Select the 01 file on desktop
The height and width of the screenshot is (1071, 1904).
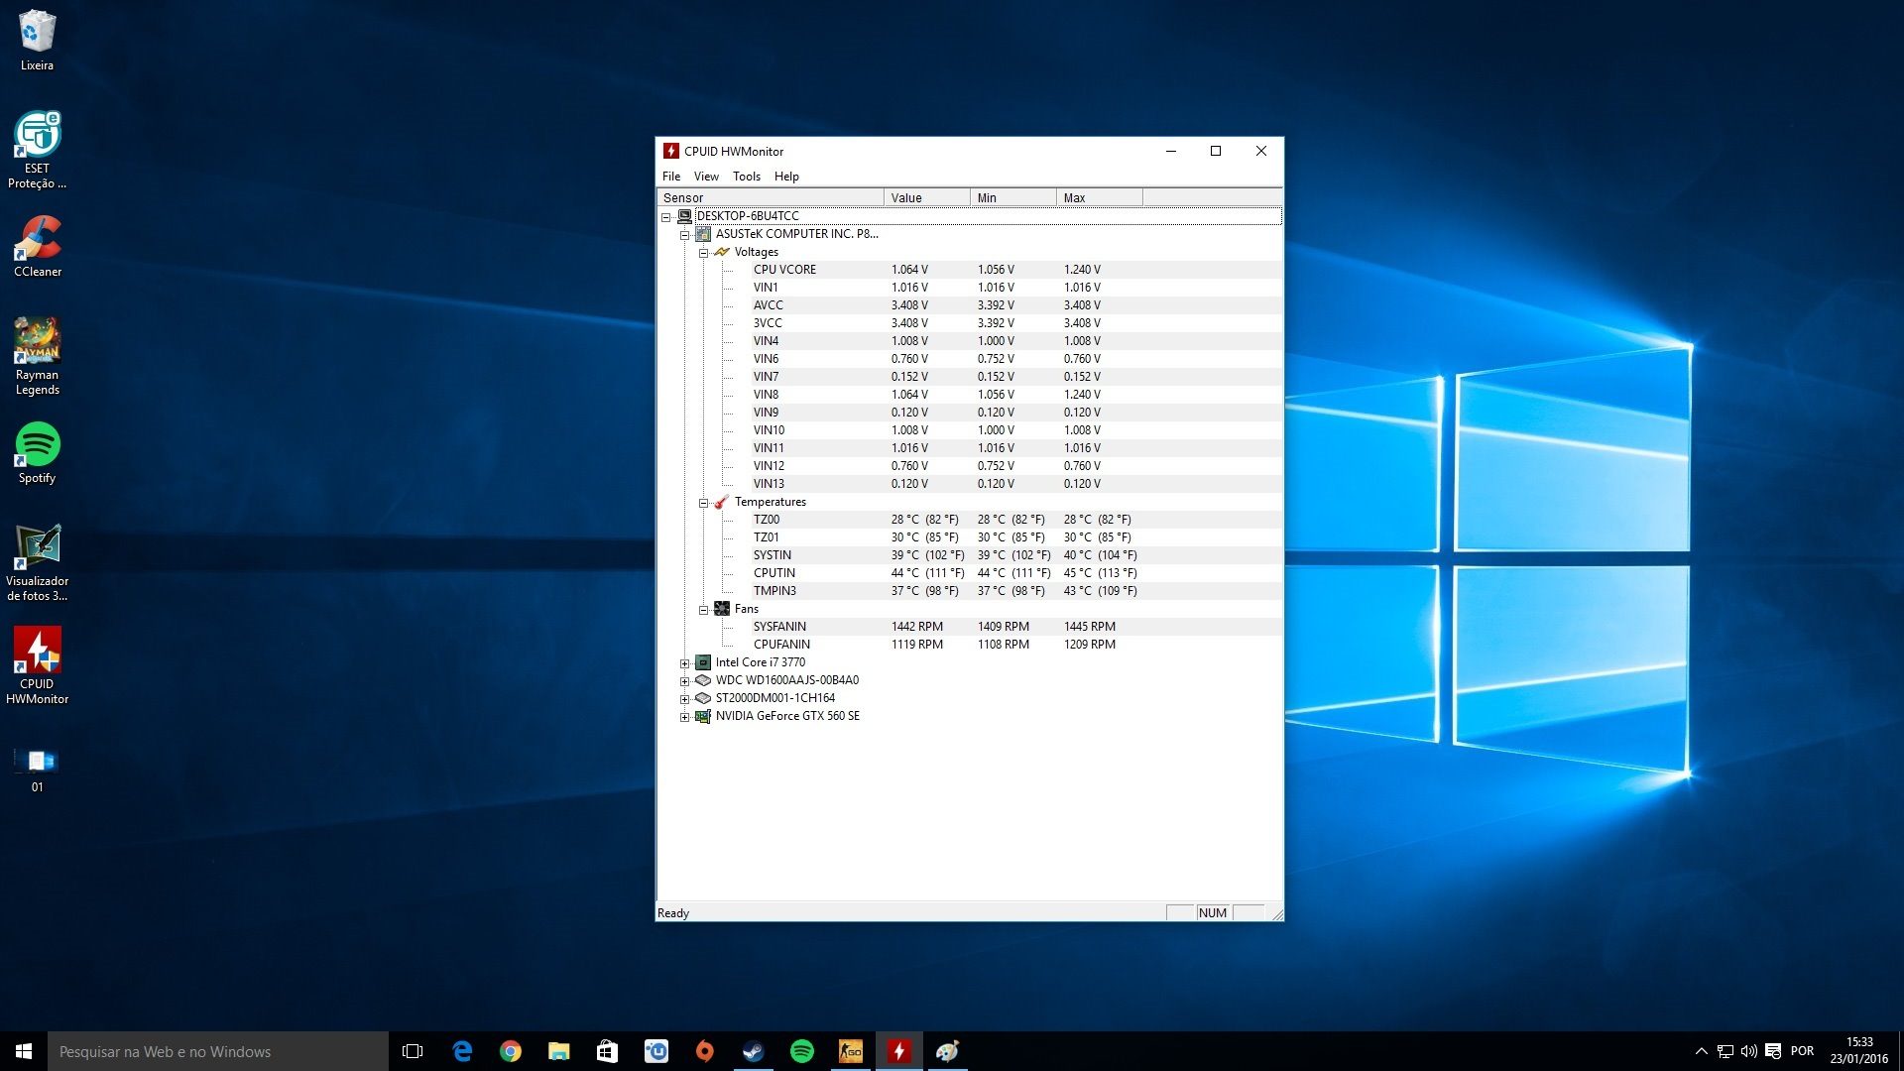pyautogui.click(x=37, y=771)
